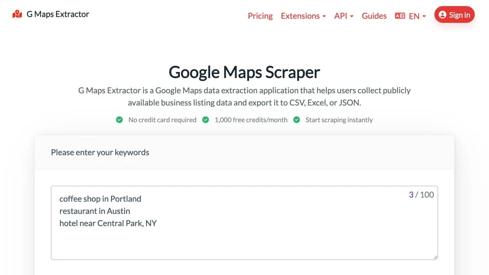This screenshot has width=489, height=275.
Task: Click the 'hotel near Central Park, NY' line
Action: click(108, 223)
